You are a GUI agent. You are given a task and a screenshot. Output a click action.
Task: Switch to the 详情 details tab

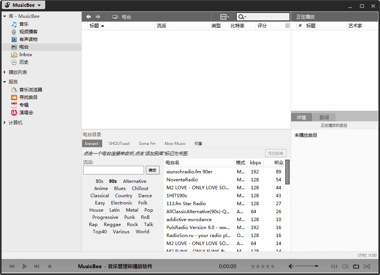(x=301, y=117)
